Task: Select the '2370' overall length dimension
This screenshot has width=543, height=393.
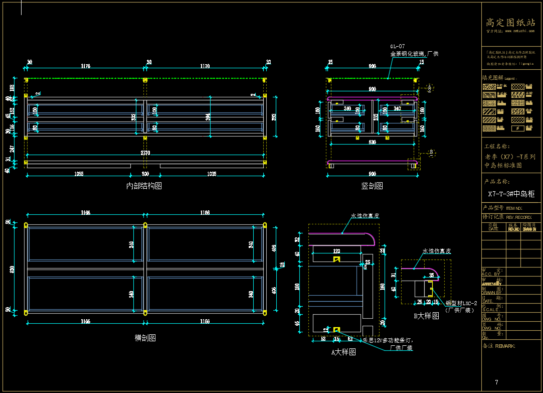Action: point(145,153)
